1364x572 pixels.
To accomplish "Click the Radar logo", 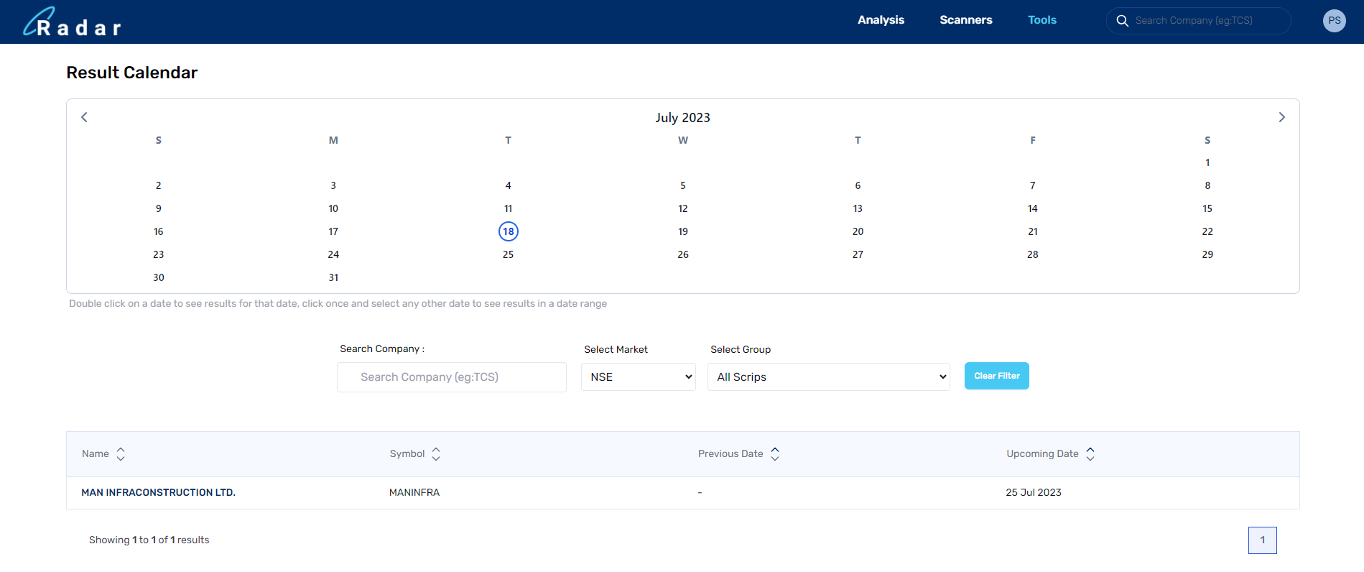I will click(x=72, y=22).
